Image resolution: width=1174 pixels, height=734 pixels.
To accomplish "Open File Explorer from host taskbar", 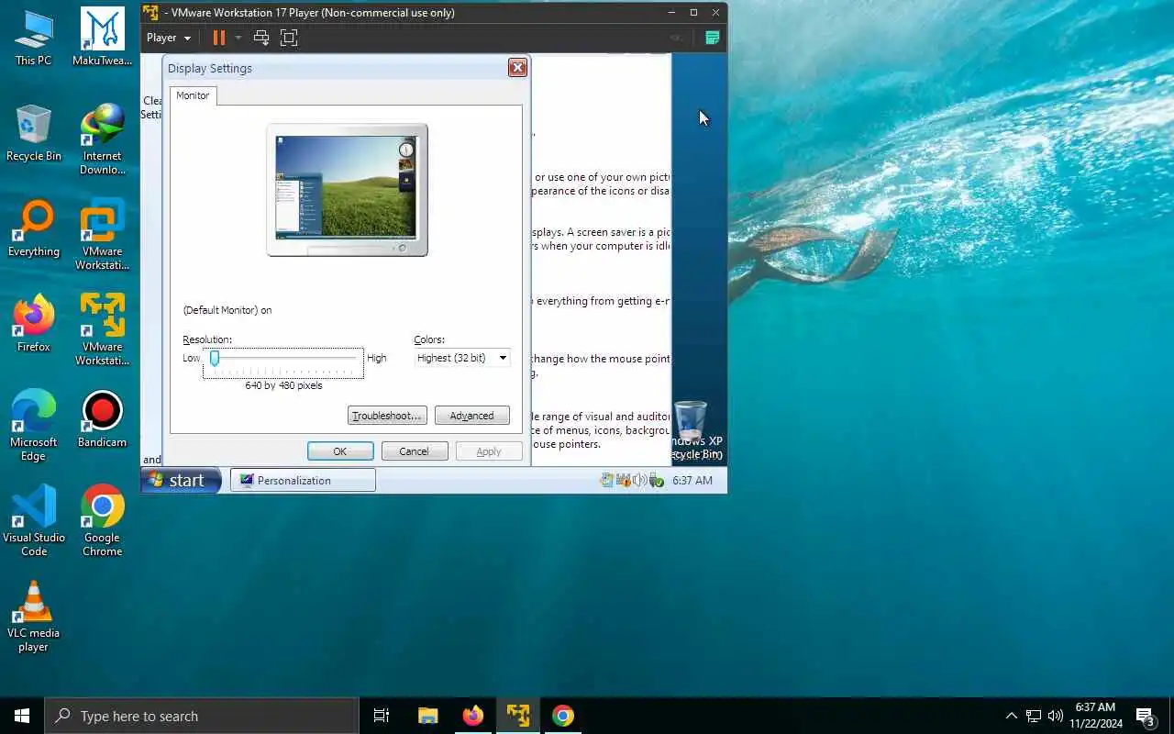I will tap(427, 716).
